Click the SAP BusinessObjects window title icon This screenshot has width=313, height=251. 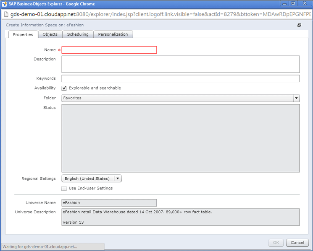[x=5, y=4]
